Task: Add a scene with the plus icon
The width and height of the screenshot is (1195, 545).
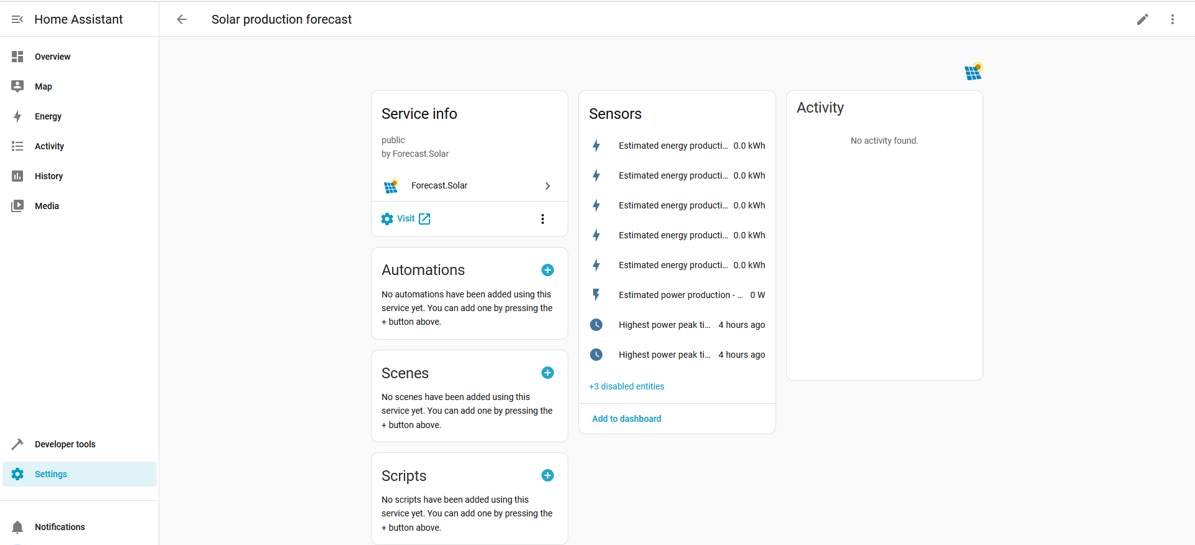Action: pyautogui.click(x=547, y=373)
